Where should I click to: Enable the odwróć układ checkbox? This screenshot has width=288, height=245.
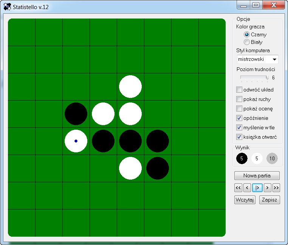[239, 90]
